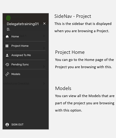This screenshot has width=116, height=138.
Task: Click the 3D Models rotate icon
Action: point(7,74)
